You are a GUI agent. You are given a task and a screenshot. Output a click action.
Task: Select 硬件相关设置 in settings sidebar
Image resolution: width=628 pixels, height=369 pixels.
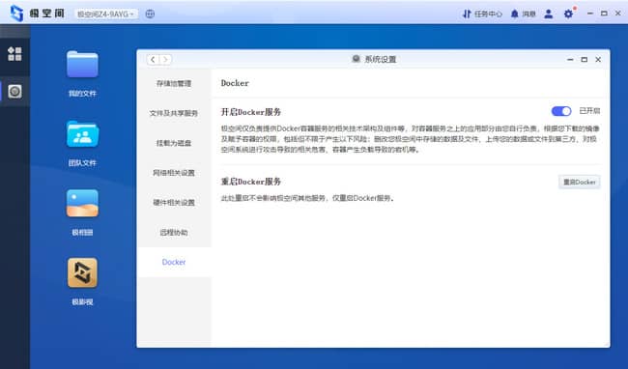click(174, 203)
